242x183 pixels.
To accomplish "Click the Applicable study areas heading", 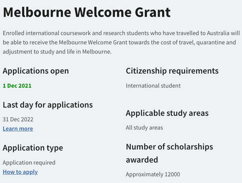I will click(167, 113).
